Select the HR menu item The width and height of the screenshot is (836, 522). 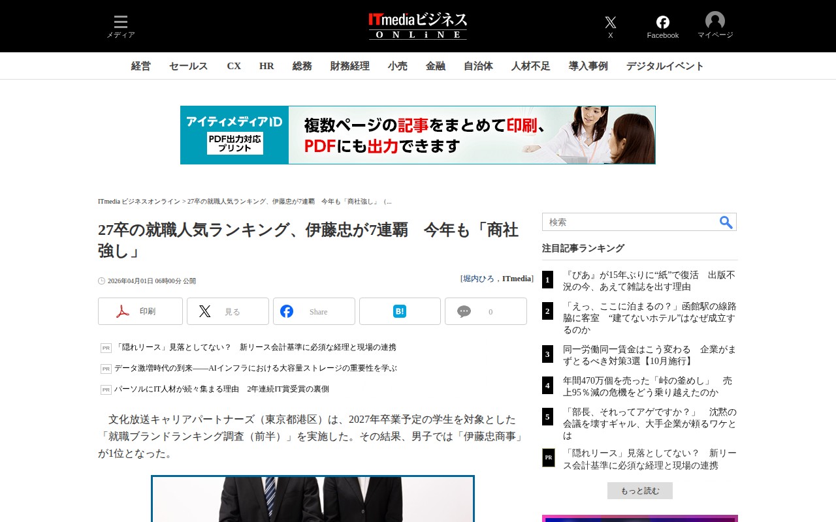pyautogui.click(x=266, y=66)
